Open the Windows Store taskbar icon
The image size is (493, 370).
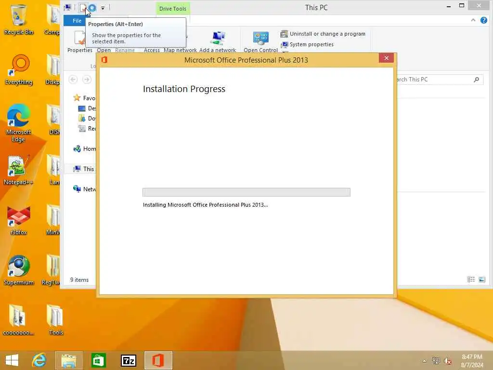click(98, 360)
